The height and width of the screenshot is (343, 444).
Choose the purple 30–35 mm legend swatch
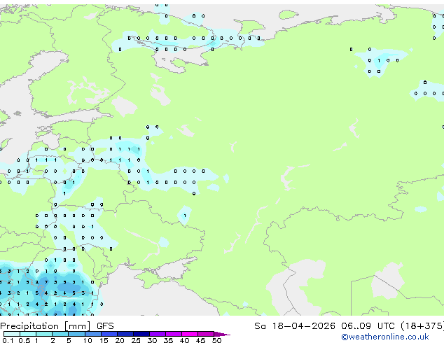click(158, 334)
